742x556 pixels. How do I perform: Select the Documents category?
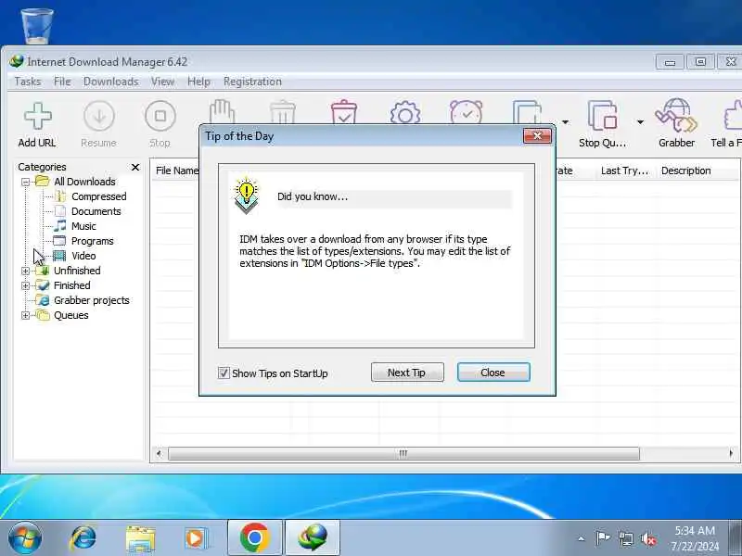(x=96, y=211)
